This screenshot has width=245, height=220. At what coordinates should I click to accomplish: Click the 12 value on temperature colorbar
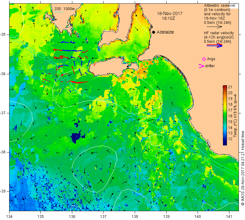(x=230, y=139)
